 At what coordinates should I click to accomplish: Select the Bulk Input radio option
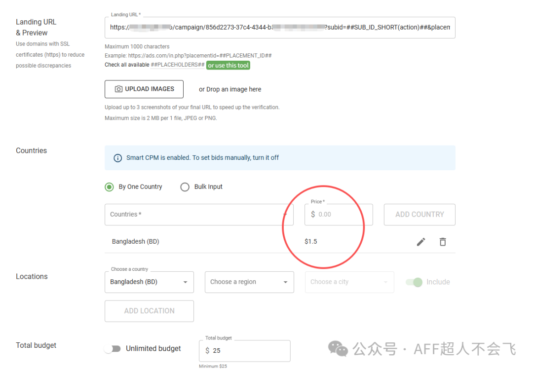(185, 187)
